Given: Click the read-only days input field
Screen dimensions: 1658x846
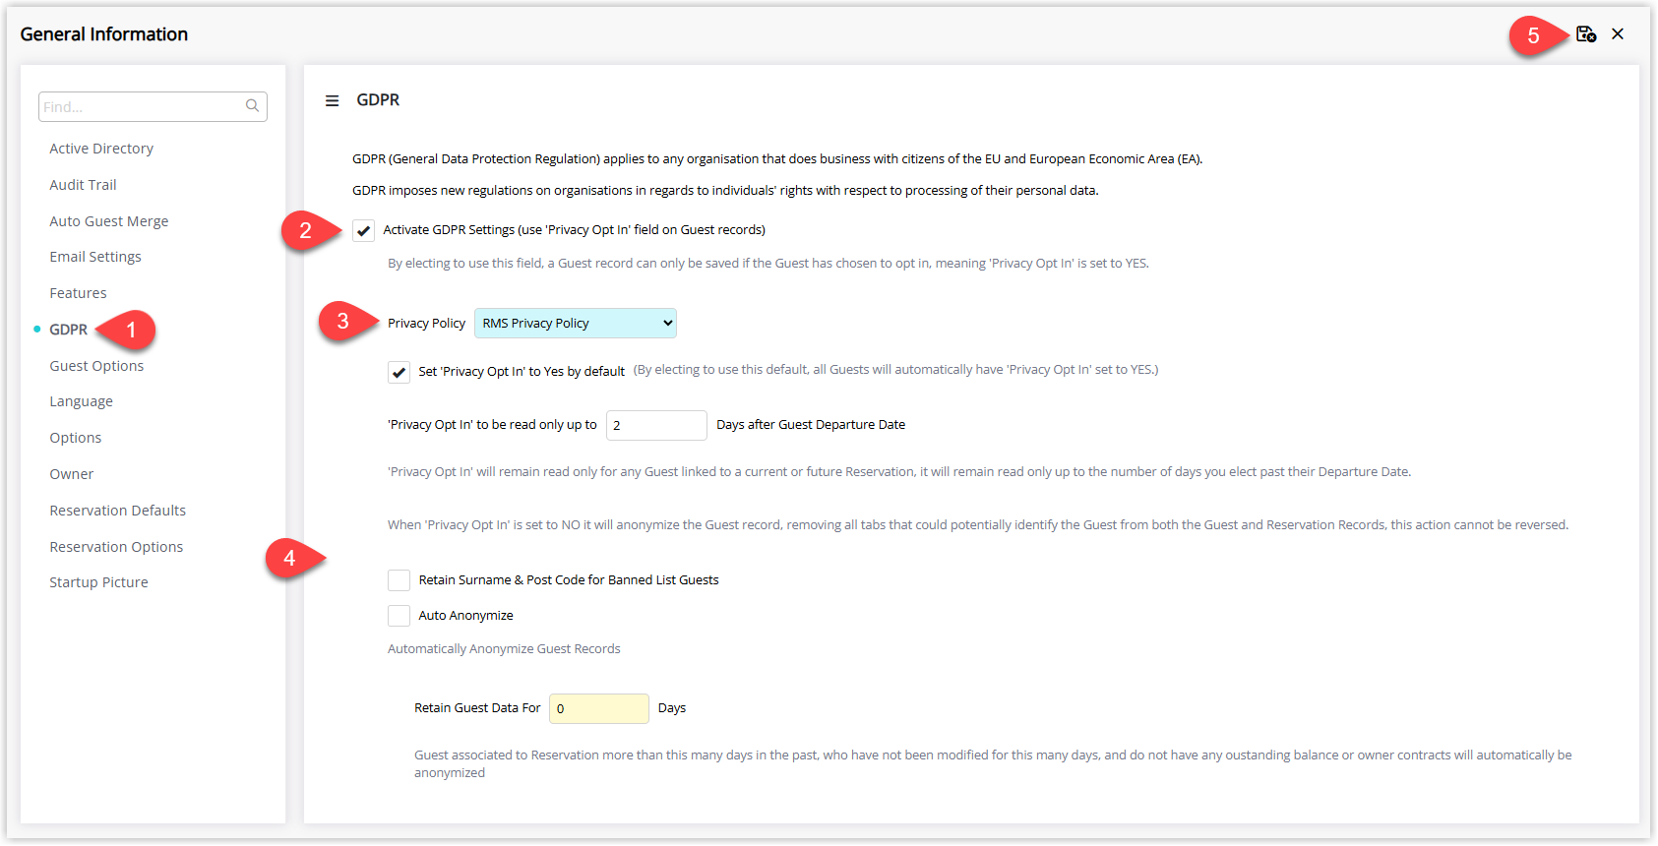Looking at the screenshot, I should [x=656, y=425].
